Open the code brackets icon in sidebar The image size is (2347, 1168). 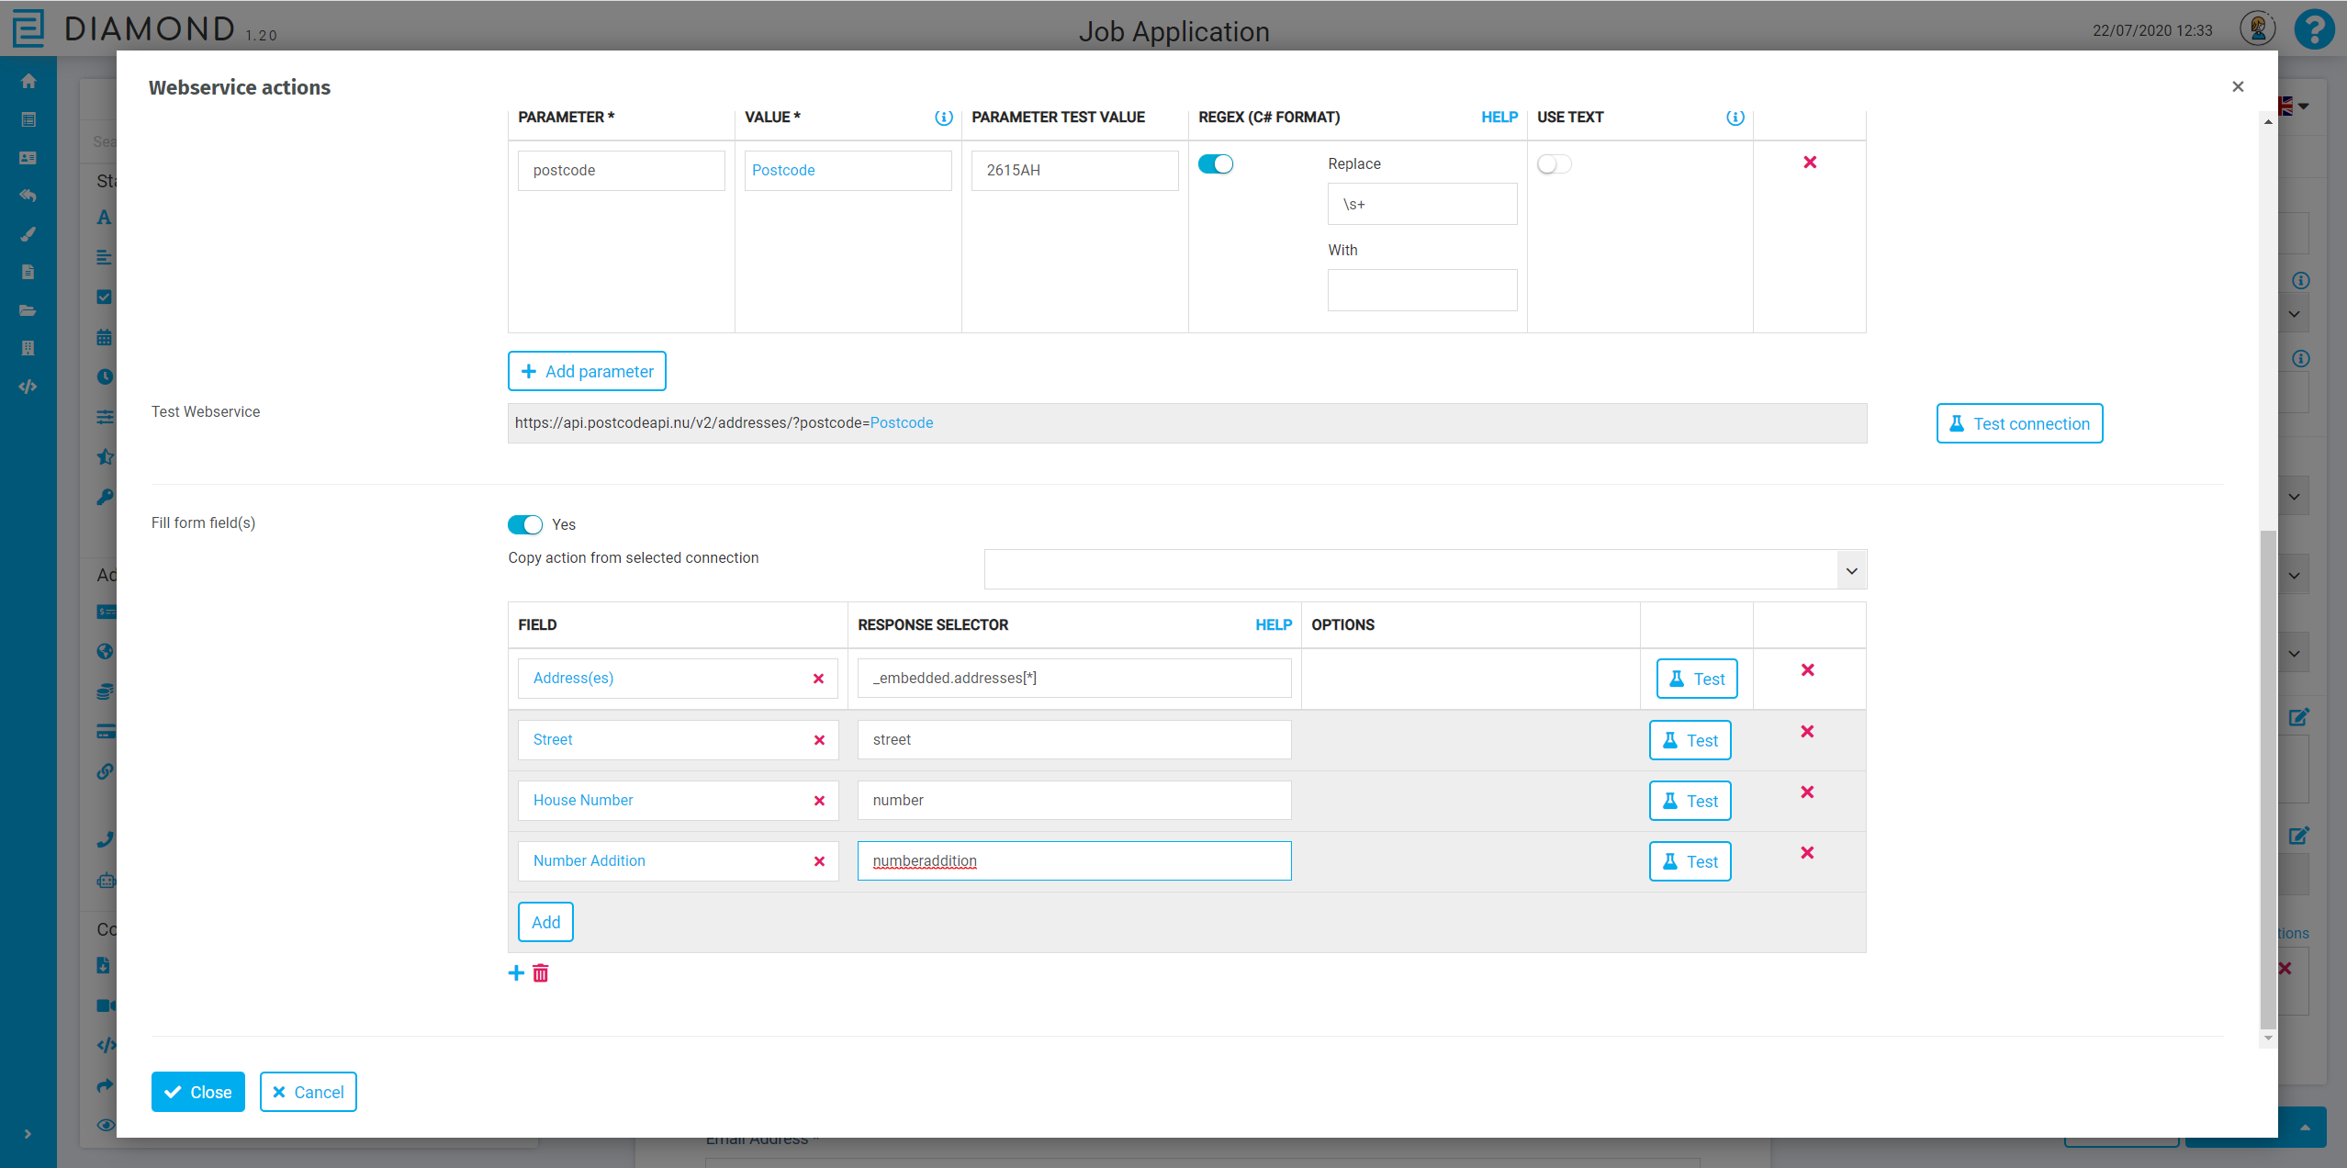(28, 387)
